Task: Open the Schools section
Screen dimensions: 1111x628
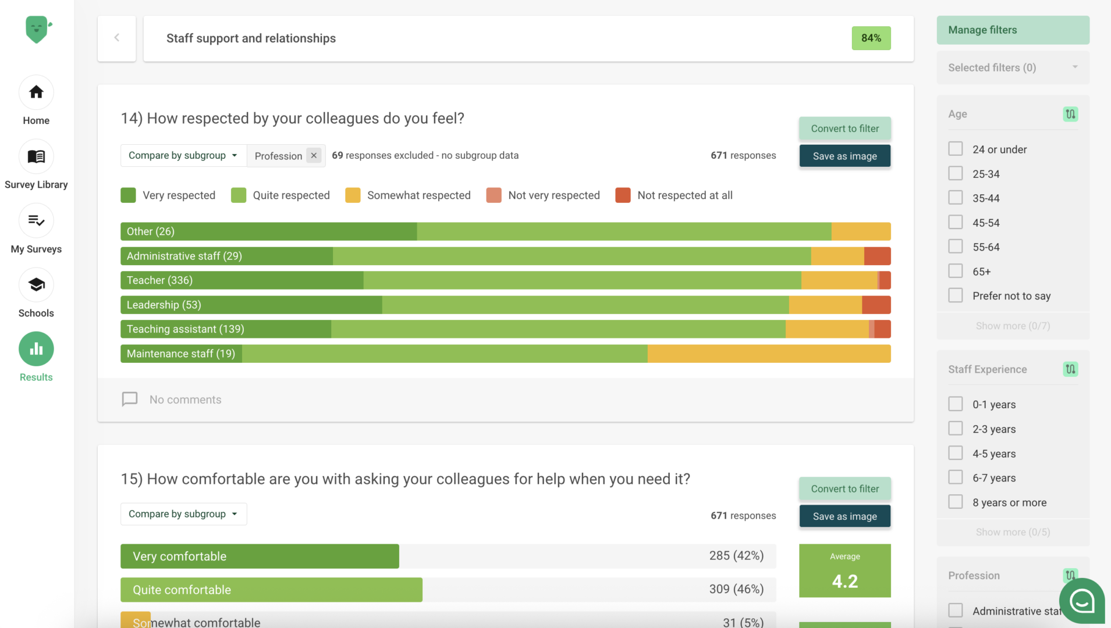Action: coord(36,285)
